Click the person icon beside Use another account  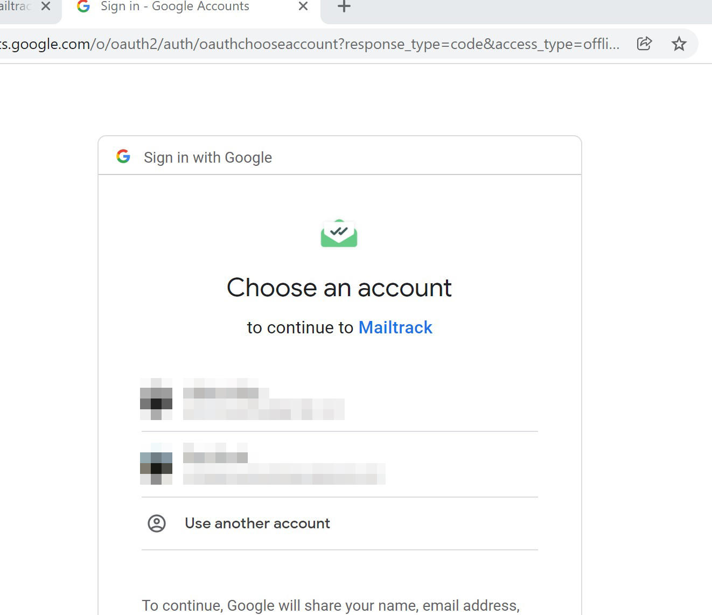point(157,523)
